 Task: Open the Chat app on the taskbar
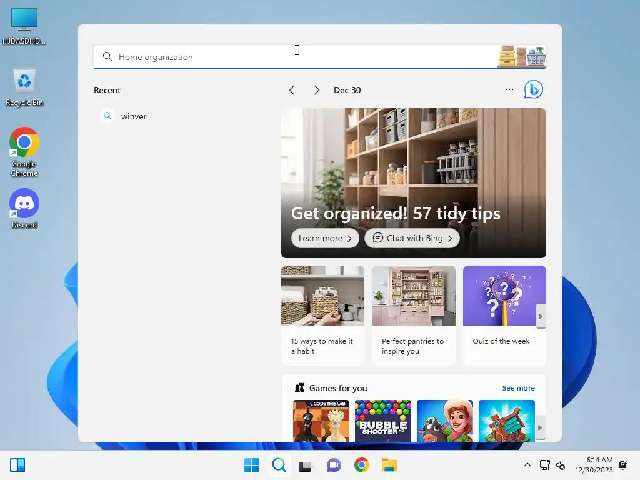[334, 465]
